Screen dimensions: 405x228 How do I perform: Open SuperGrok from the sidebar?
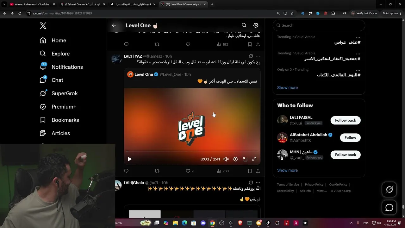coord(59,93)
